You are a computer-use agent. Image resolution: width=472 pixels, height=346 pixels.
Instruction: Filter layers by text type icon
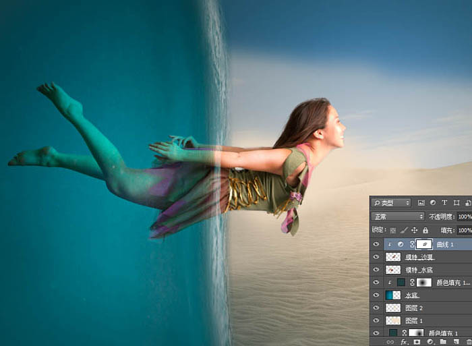pyautogui.click(x=444, y=202)
